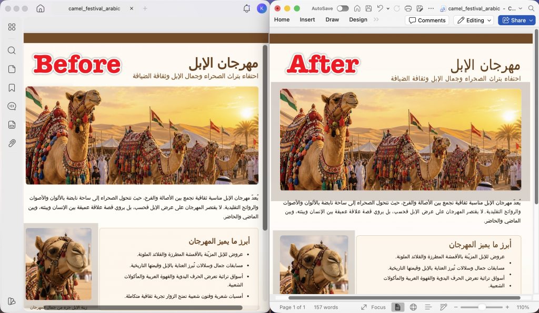Search the document with Word's magnifier icon
This screenshot has width=539, height=313.
tap(531, 8)
